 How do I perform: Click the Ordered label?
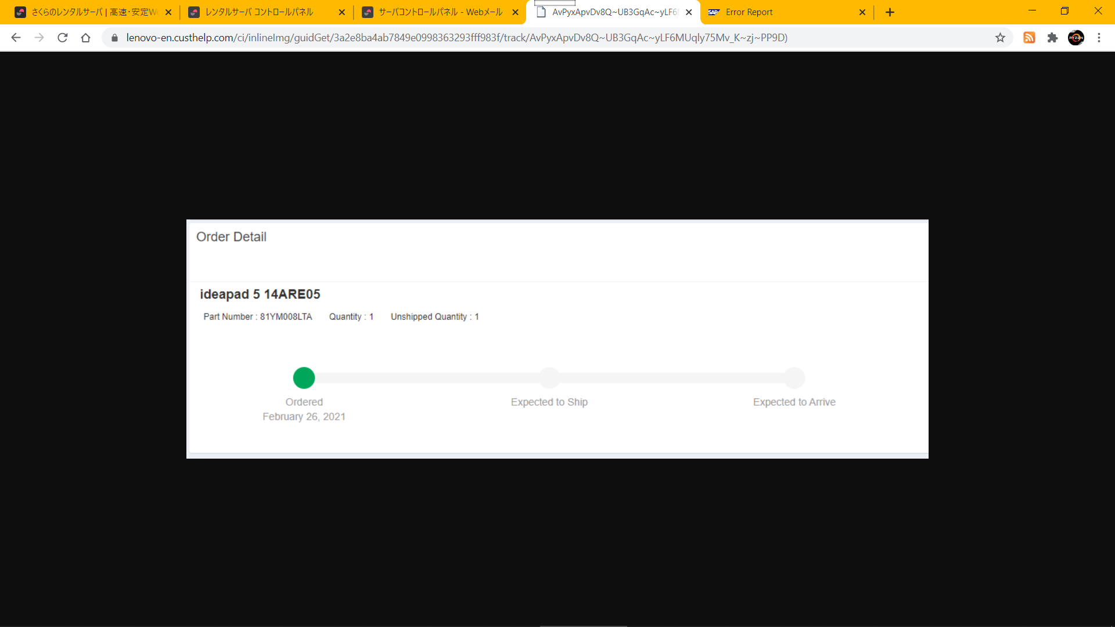304,402
